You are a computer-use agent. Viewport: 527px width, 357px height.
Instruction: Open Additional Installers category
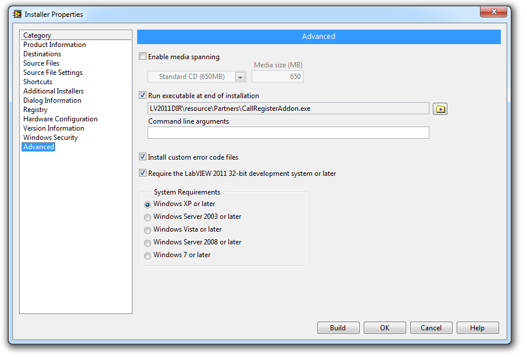coord(54,92)
